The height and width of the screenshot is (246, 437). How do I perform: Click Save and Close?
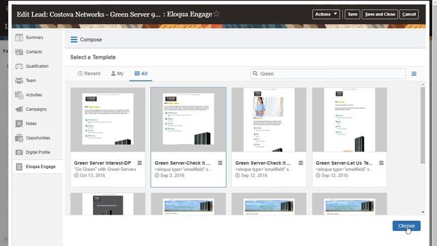point(380,14)
